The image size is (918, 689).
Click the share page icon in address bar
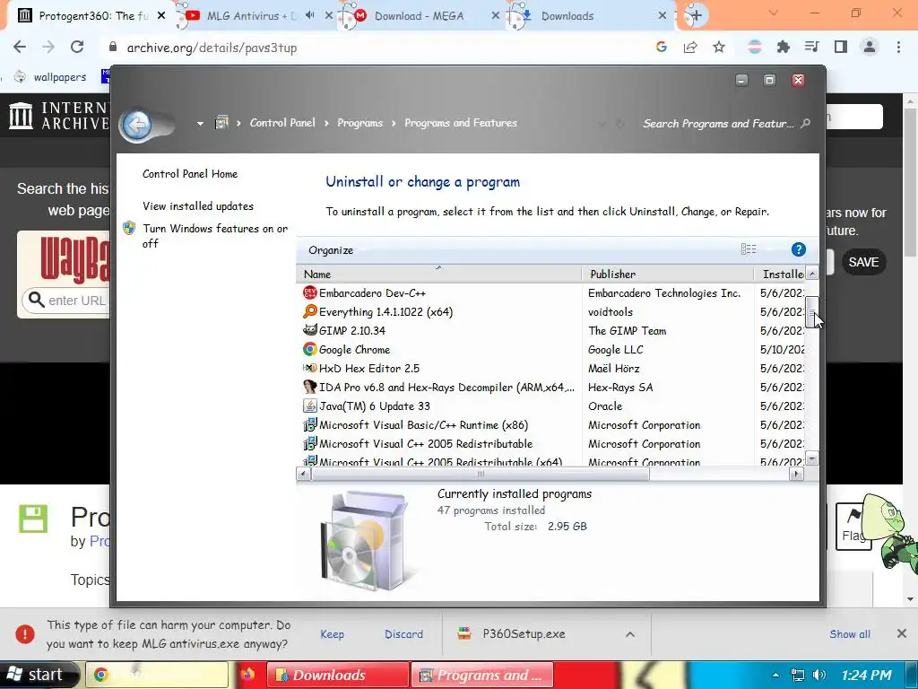point(690,47)
